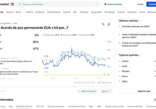Select the Tecnologia category tab
This screenshot has width=156, height=109.
pyautogui.click(x=110, y=12)
